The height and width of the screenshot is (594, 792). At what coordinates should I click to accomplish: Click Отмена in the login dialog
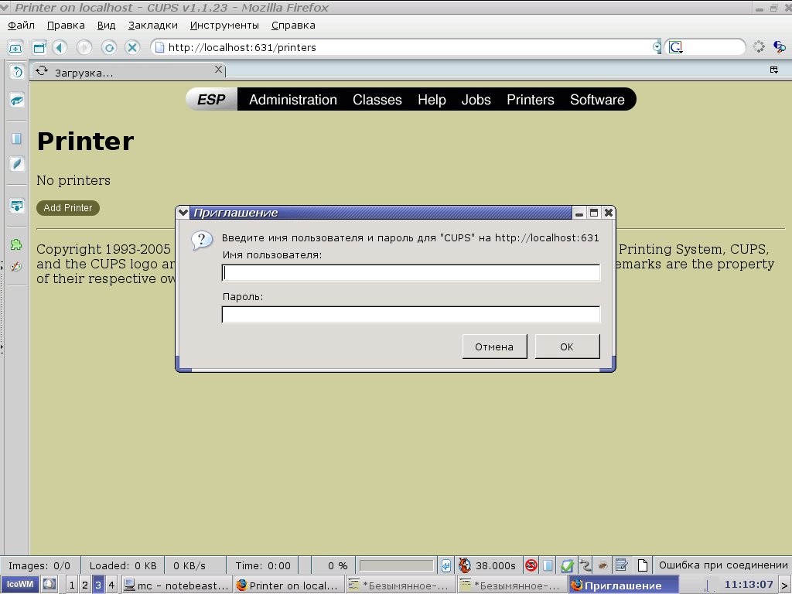point(494,346)
